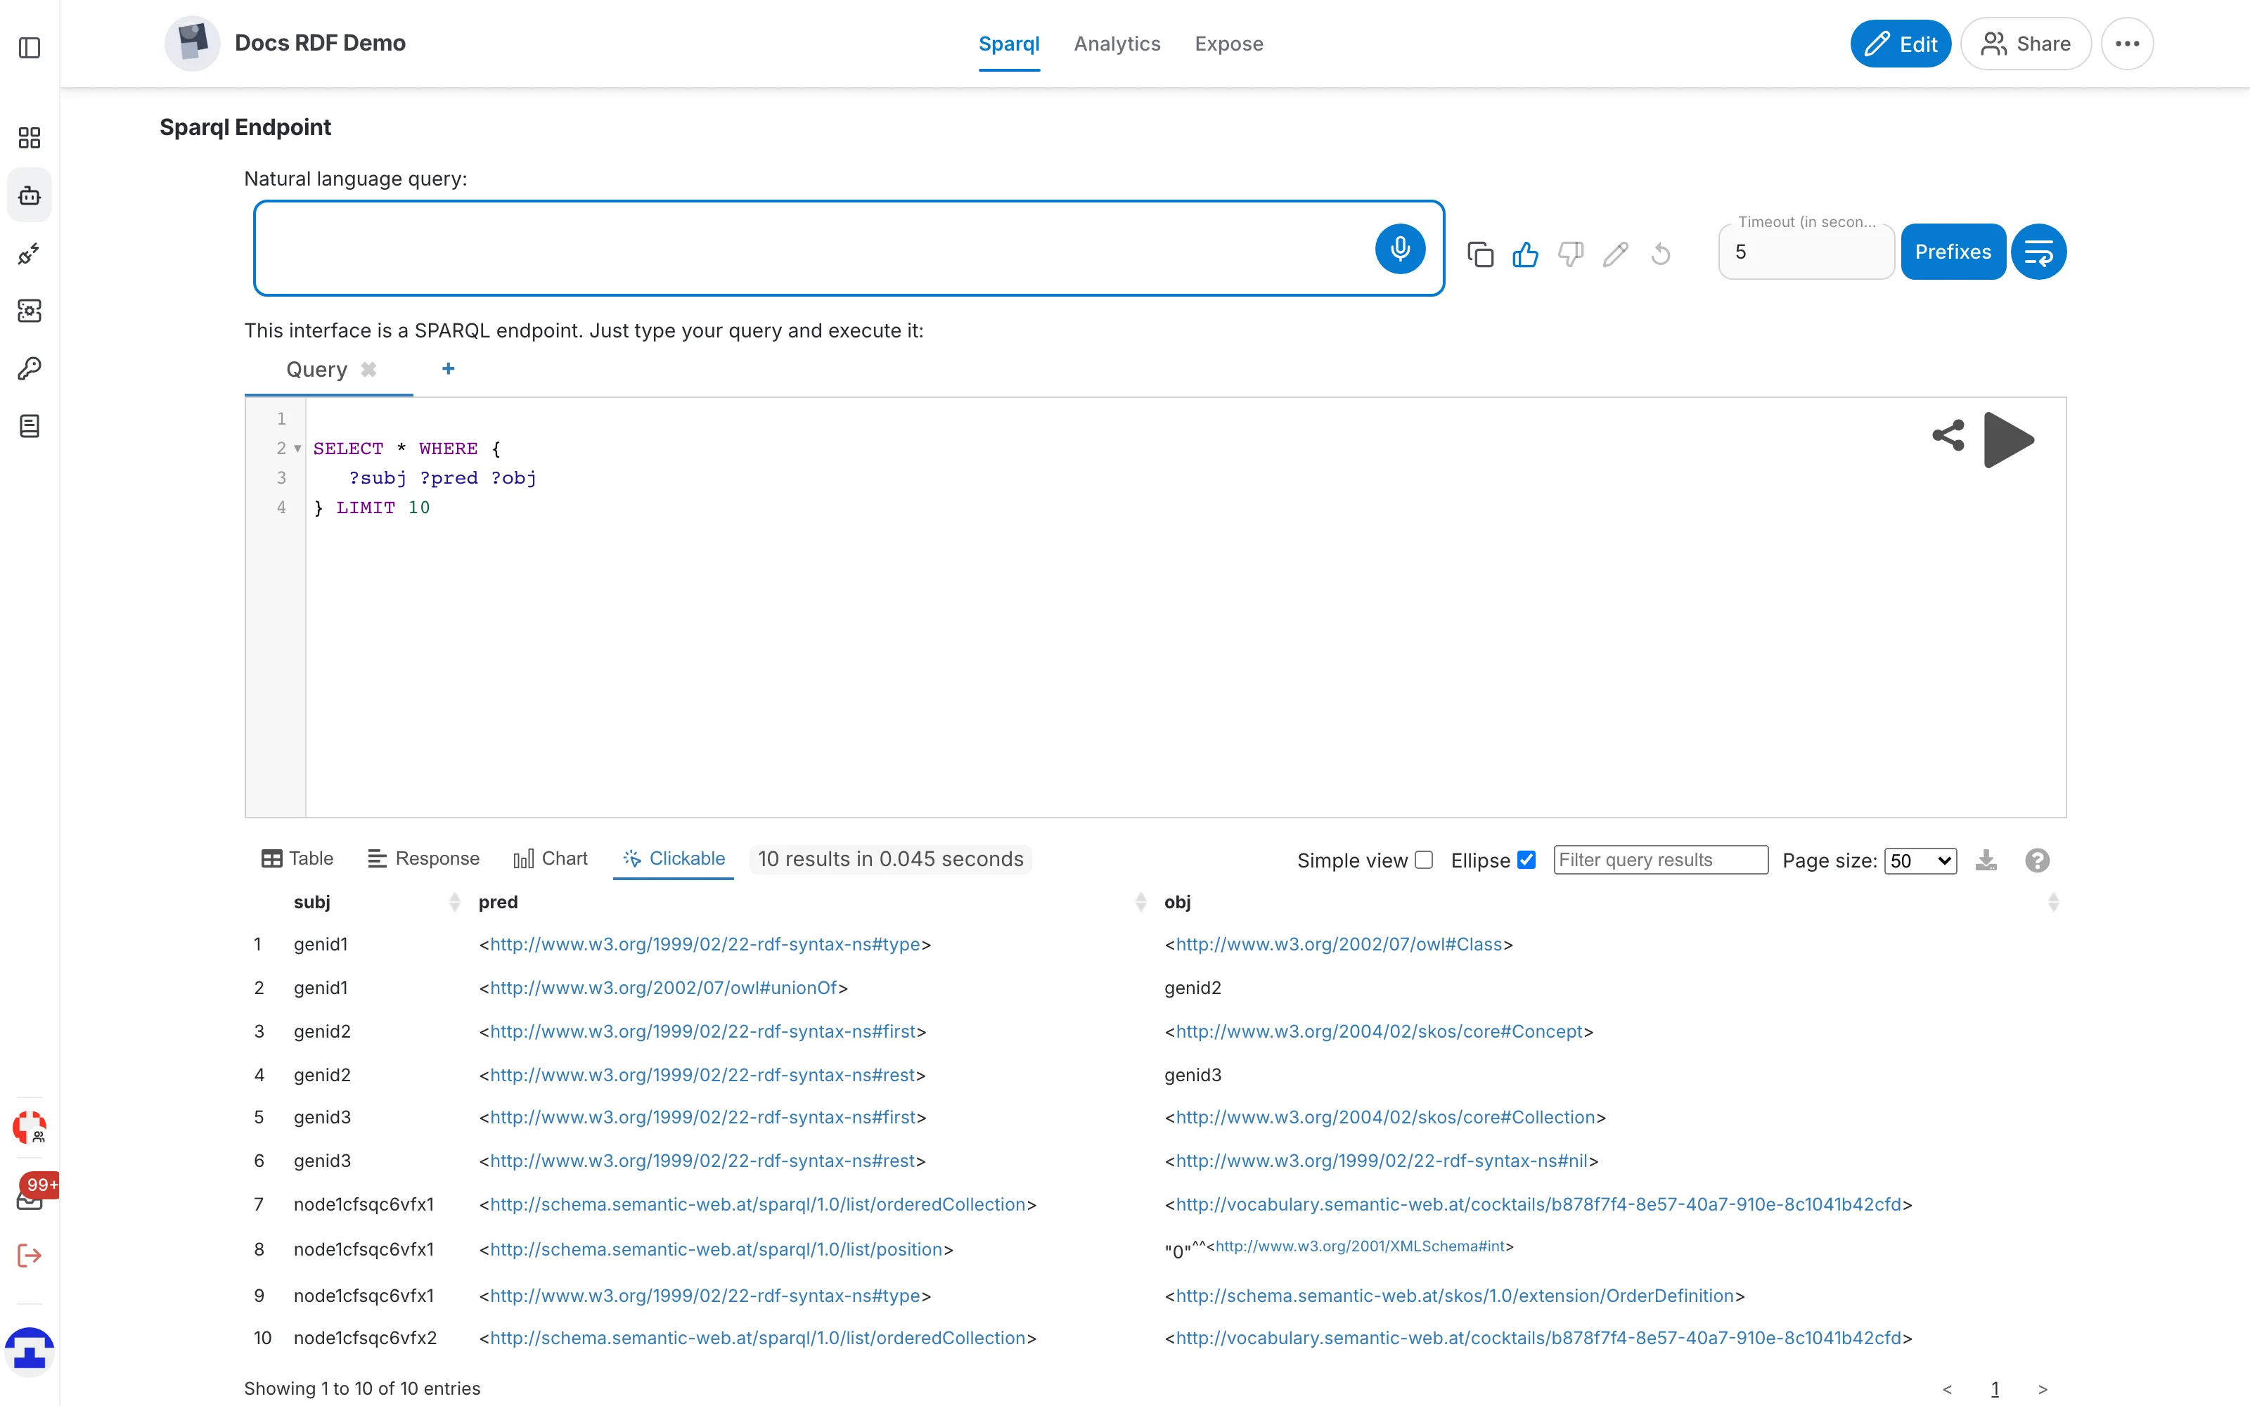
Task: Open the documentation book icon in sidebar
Action: [x=30, y=426]
